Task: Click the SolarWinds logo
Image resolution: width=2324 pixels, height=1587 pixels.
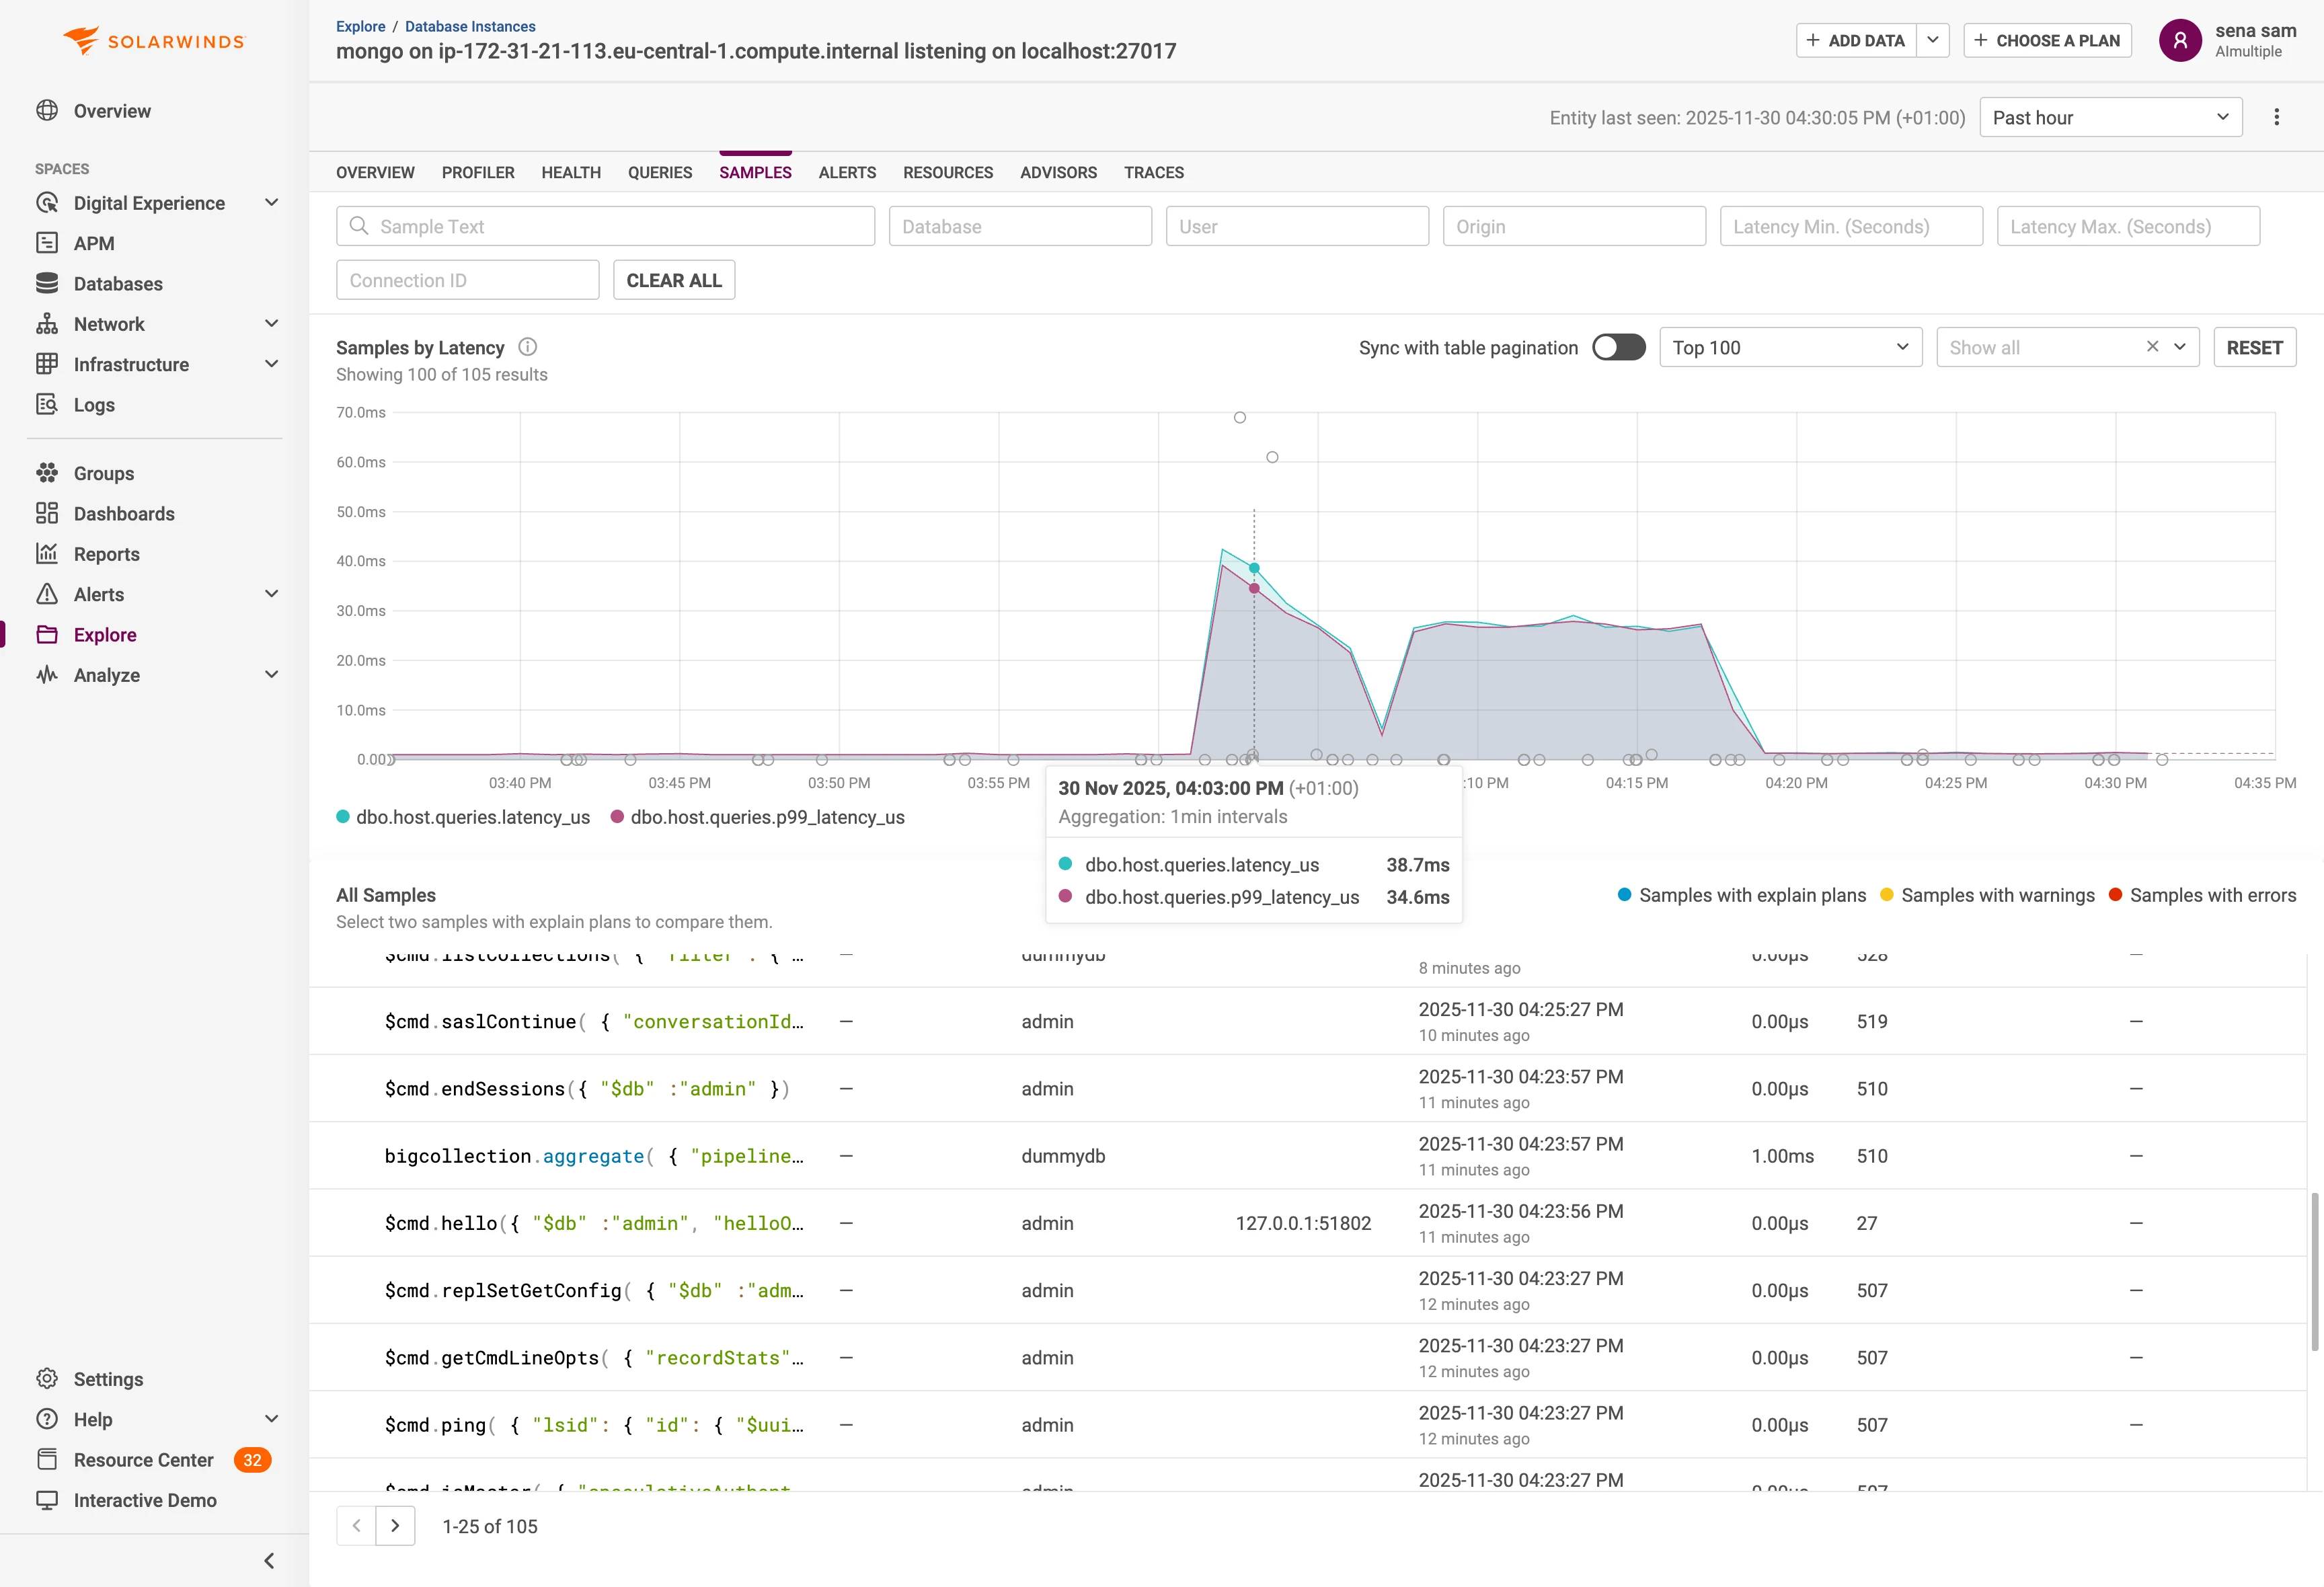Action: point(154,41)
